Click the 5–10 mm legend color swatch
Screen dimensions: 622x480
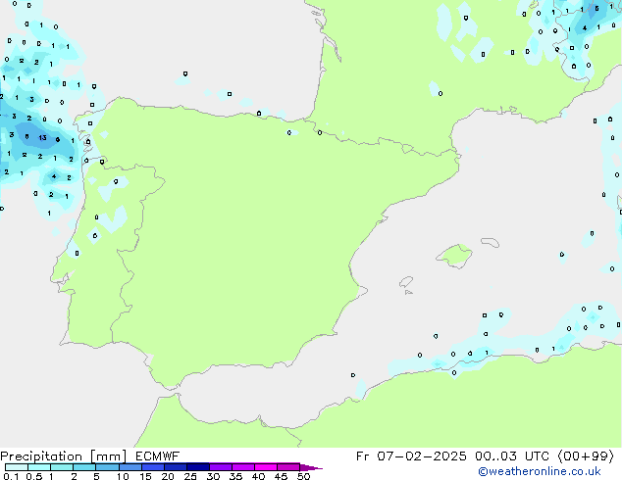107,467
